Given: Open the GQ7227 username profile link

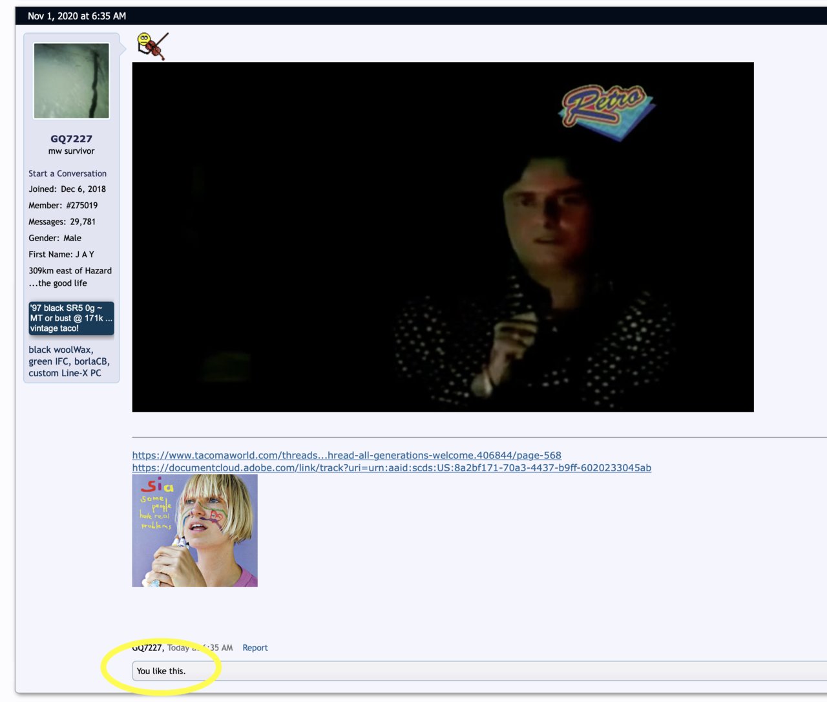Looking at the screenshot, I should [71, 138].
